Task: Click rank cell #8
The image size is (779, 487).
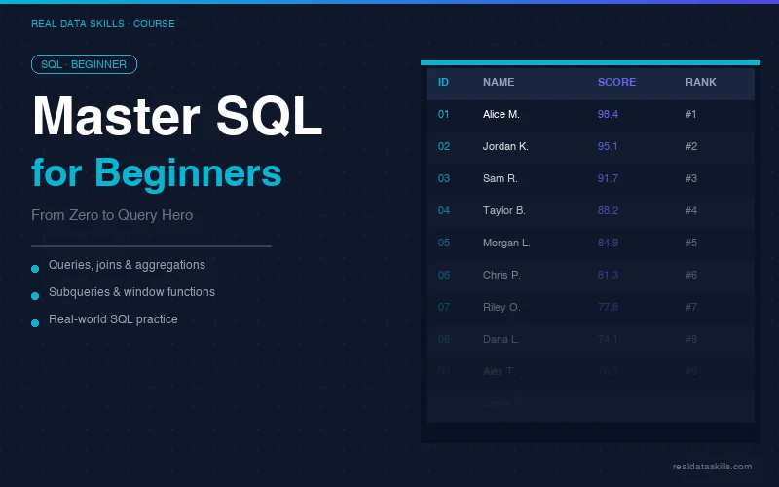Action: tap(691, 339)
